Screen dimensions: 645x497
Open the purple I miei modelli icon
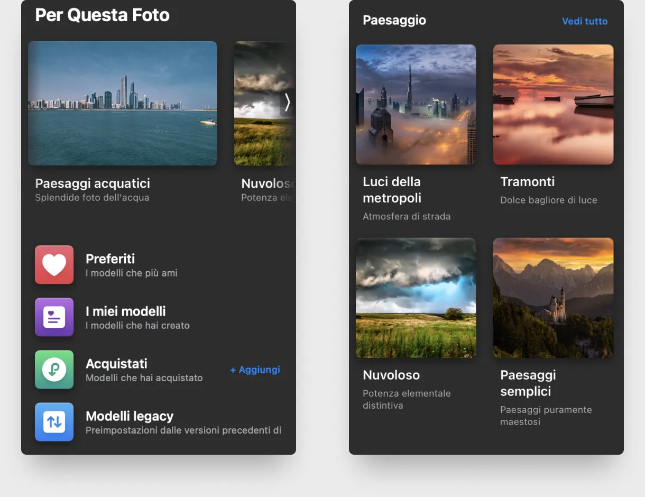[x=54, y=317]
